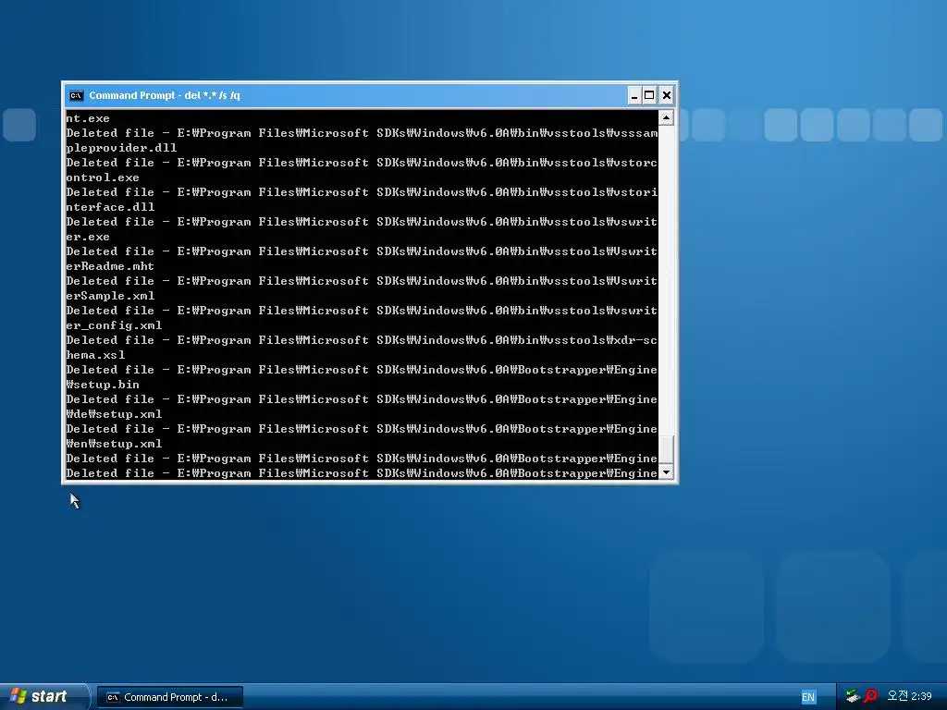The width and height of the screenshot is (947, 710).
Task: Click the console scrollbar up arrow
Action: (666, 117)
